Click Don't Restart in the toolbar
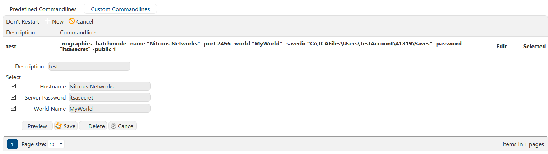The image size is (548, 154). (23, 21)
